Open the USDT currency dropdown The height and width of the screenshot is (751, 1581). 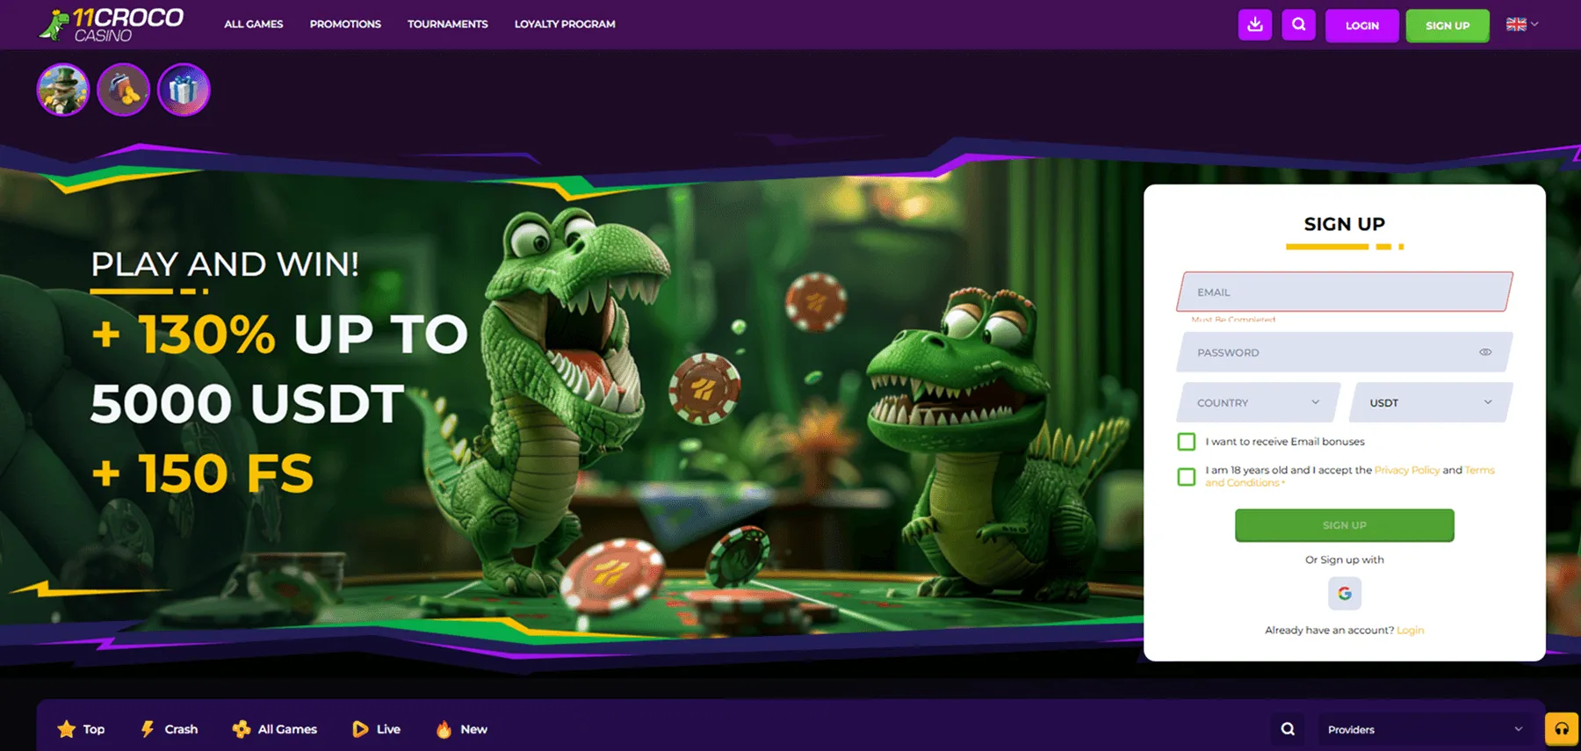click(1430, 402)
